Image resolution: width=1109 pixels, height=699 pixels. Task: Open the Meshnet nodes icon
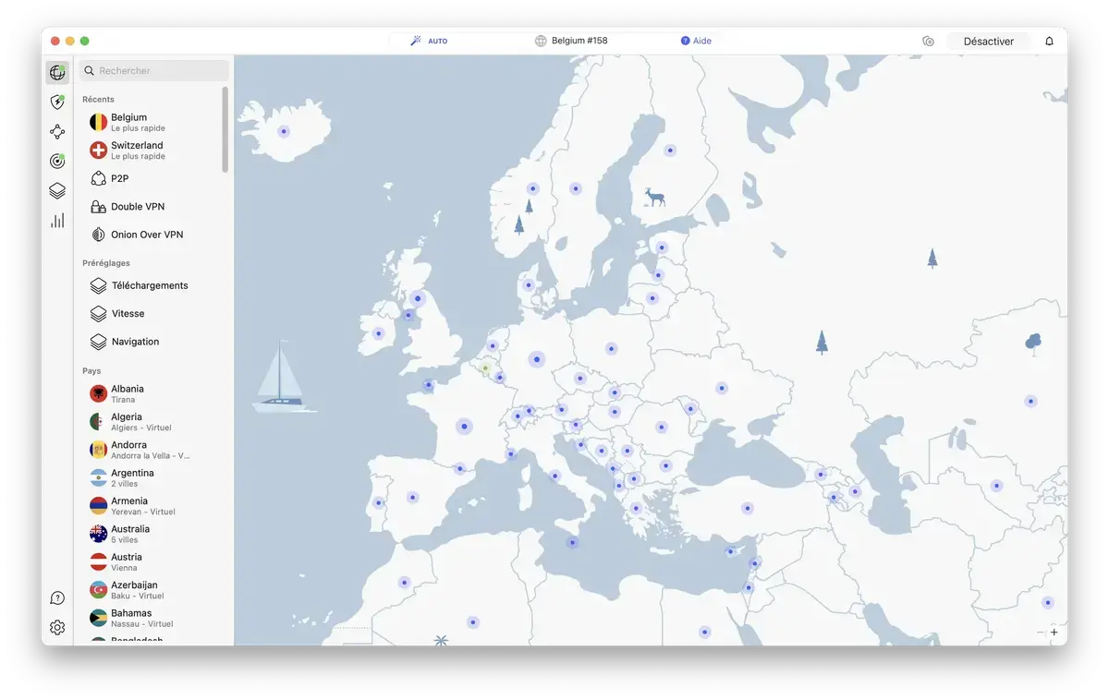coord(57,131)
